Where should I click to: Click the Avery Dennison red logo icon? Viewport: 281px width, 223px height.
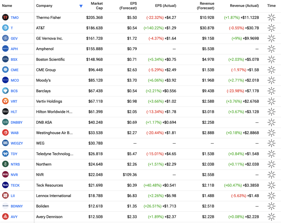5,217
